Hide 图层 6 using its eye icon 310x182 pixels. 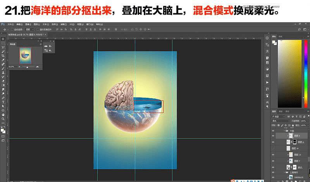[x=273, y=136]
